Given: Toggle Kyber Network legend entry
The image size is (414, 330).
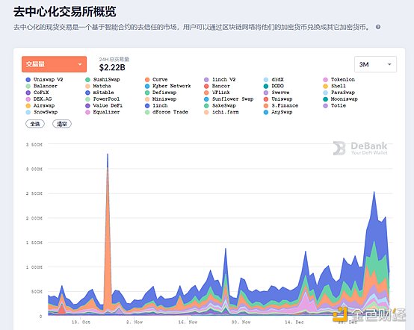Looking at the screenshot, I should [x=167, y=86].
